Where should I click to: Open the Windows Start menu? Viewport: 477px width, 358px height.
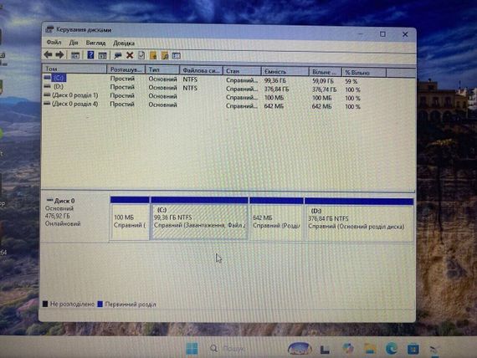192,349
